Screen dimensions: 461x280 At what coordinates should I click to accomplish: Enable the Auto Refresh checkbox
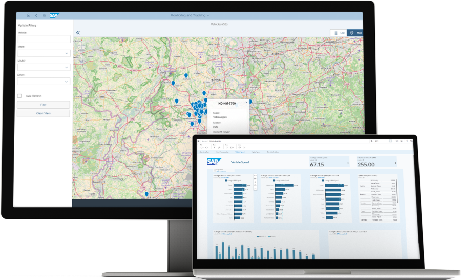19,96
